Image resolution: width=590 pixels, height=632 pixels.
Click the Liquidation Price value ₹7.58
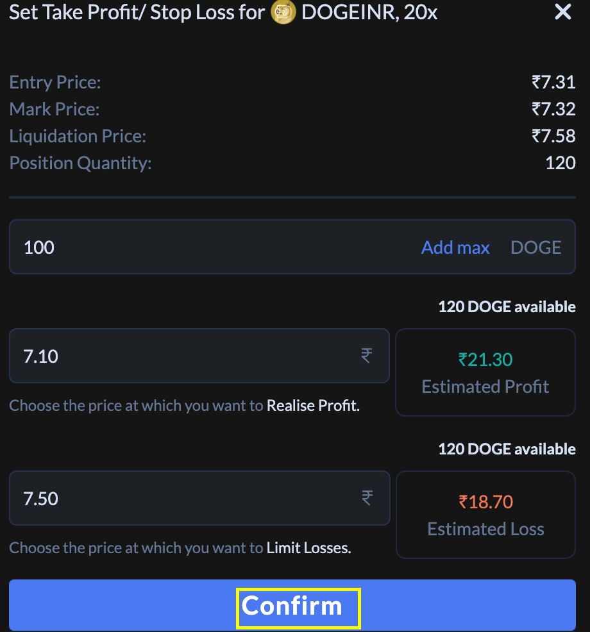point(553,136)
